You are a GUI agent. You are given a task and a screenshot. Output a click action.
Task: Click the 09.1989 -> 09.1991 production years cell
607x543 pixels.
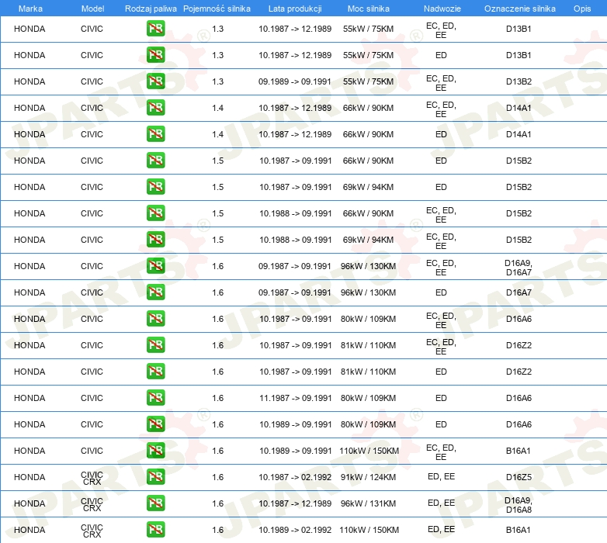(x=295, y=81)
